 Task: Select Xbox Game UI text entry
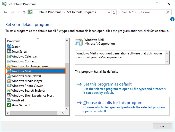tap(21, 105)
